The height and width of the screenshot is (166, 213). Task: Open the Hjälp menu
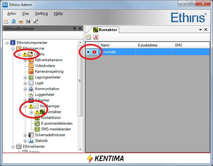pyautogui.click(x=58, y=13)
